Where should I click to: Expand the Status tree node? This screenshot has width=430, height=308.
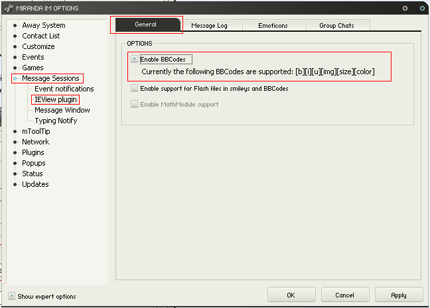15,174
